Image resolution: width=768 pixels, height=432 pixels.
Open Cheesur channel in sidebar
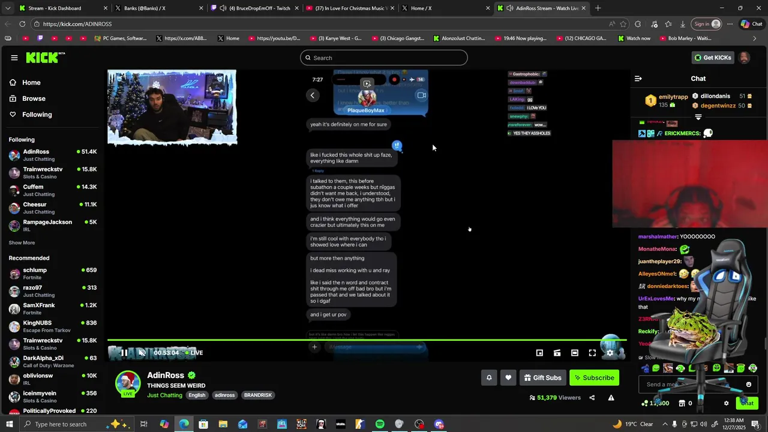[x=53, y=208]
